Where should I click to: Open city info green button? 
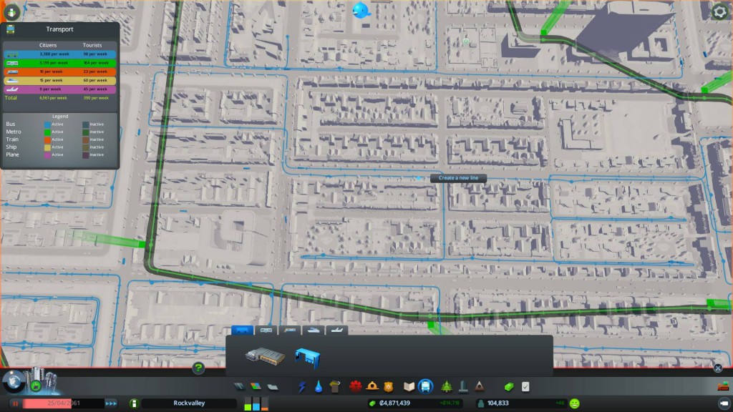(134, 403)
